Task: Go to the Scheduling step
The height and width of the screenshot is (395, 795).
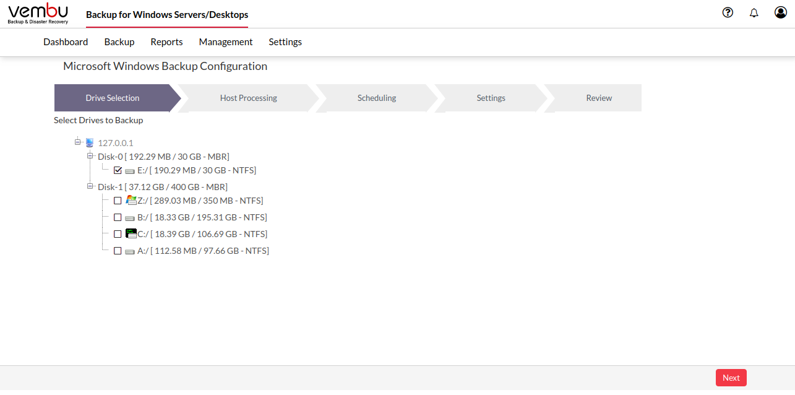Action: point(377,98)
